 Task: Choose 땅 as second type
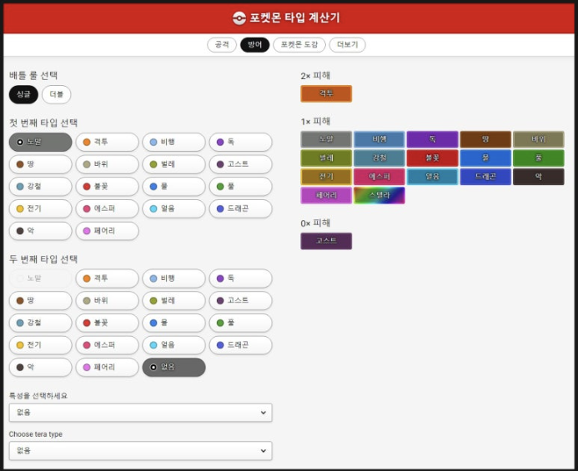click(41, 301)
